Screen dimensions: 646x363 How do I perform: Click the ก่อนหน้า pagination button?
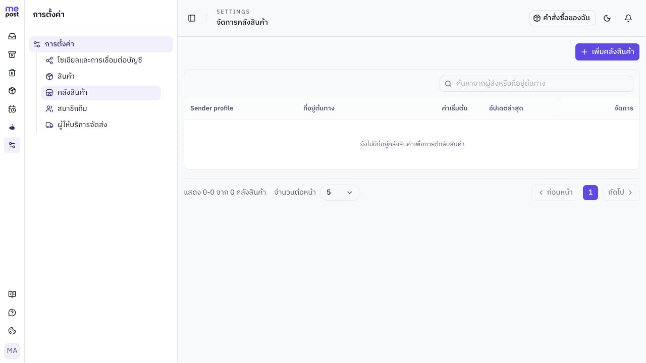(x=555, y=193)
